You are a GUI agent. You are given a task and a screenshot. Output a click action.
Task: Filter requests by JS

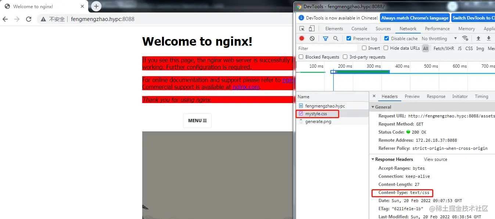[459, 48]
